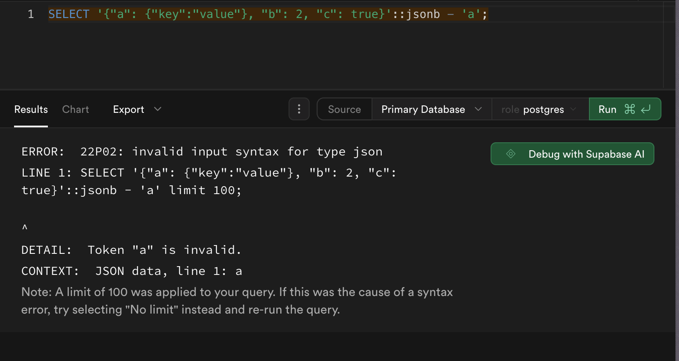
Task: Click the ERROR 22P02 message line
Action: pyautogui.click(x=202, y=152)
